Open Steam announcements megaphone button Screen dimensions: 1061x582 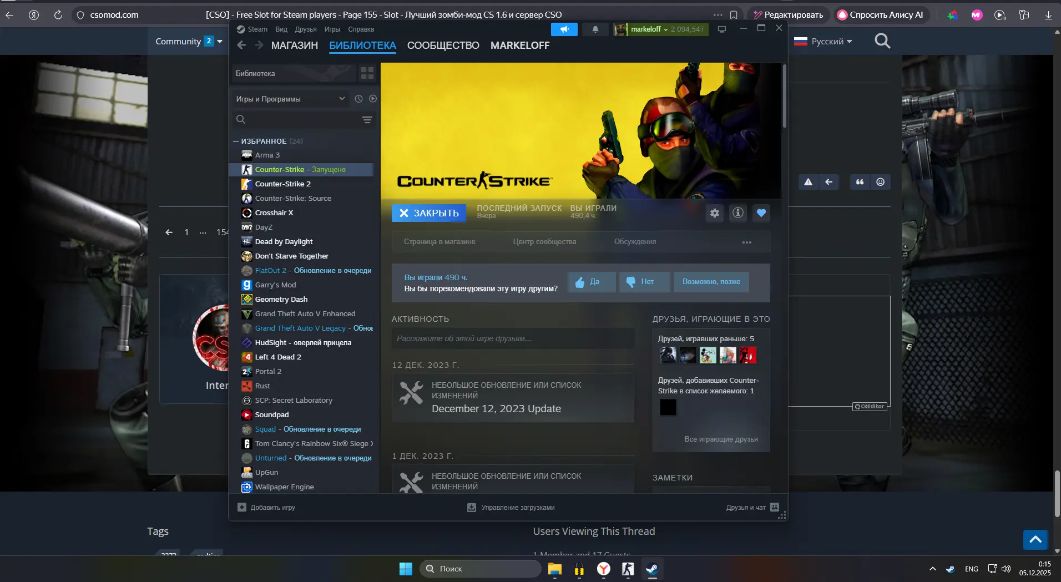pyautogui.click(x=564, y=29)
